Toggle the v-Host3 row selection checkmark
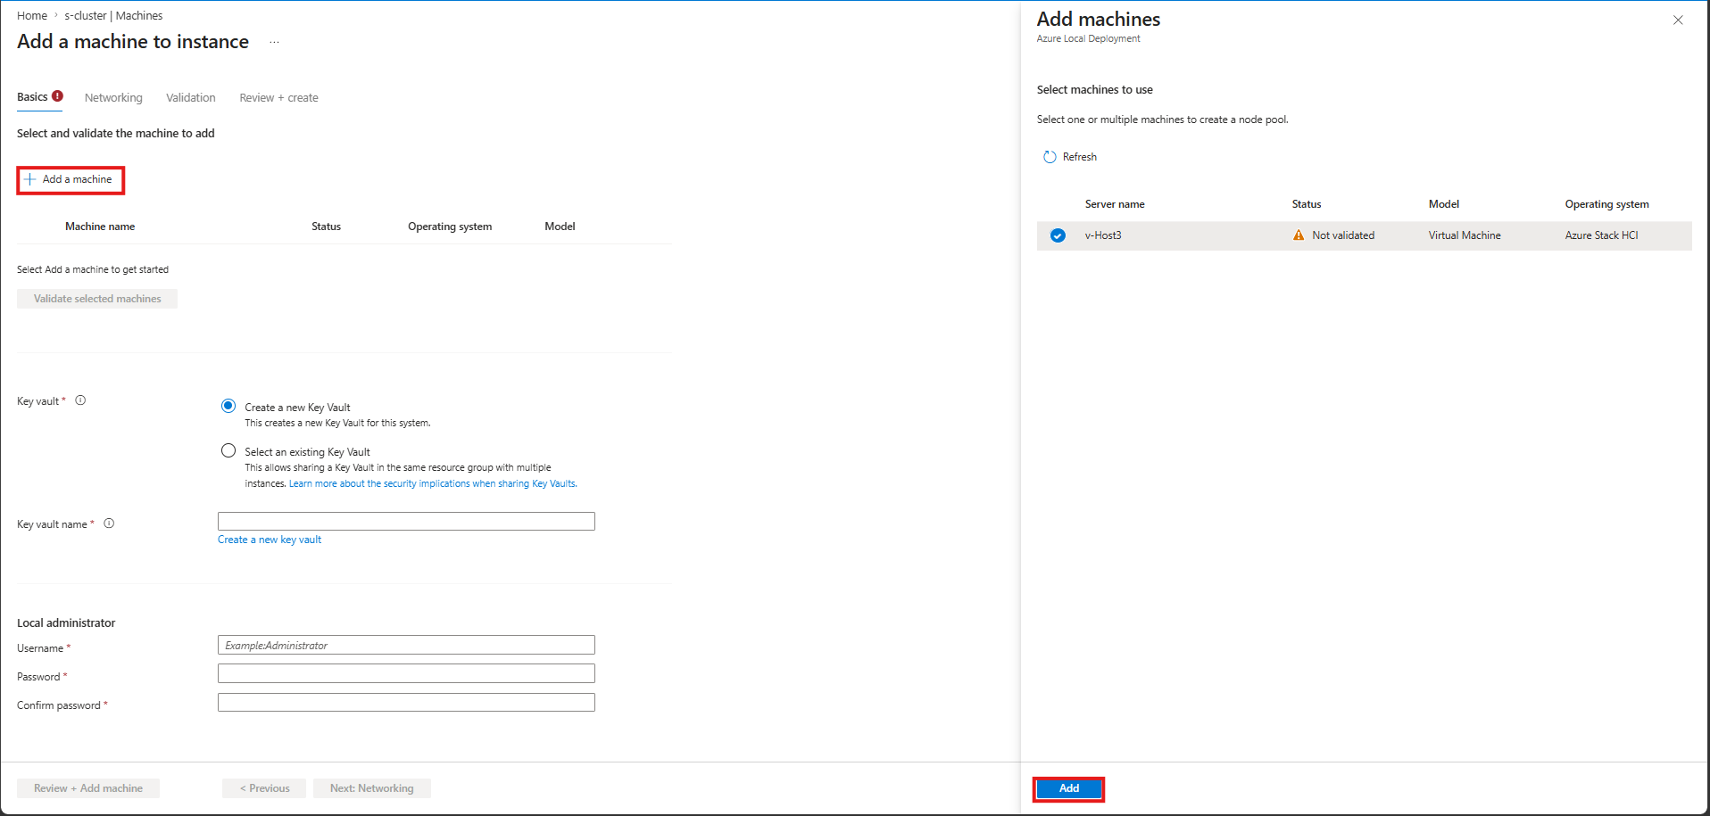The height and width of the screenshot is (816, 1710). (x=1058, y=235)
